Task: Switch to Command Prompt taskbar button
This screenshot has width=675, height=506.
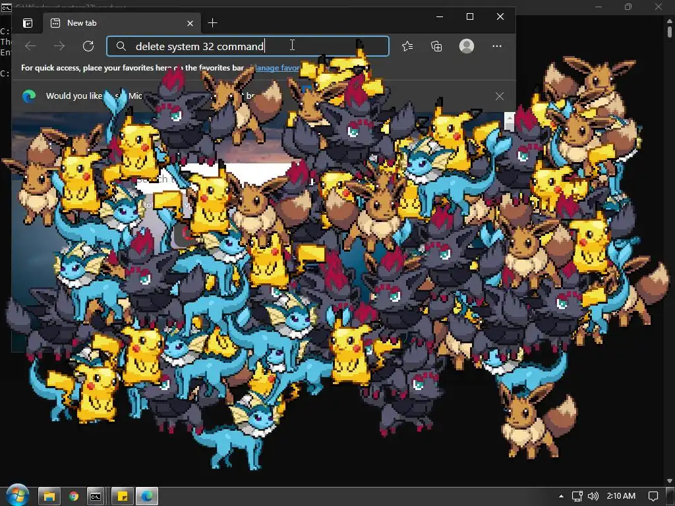Action: [x=96, y=496]
